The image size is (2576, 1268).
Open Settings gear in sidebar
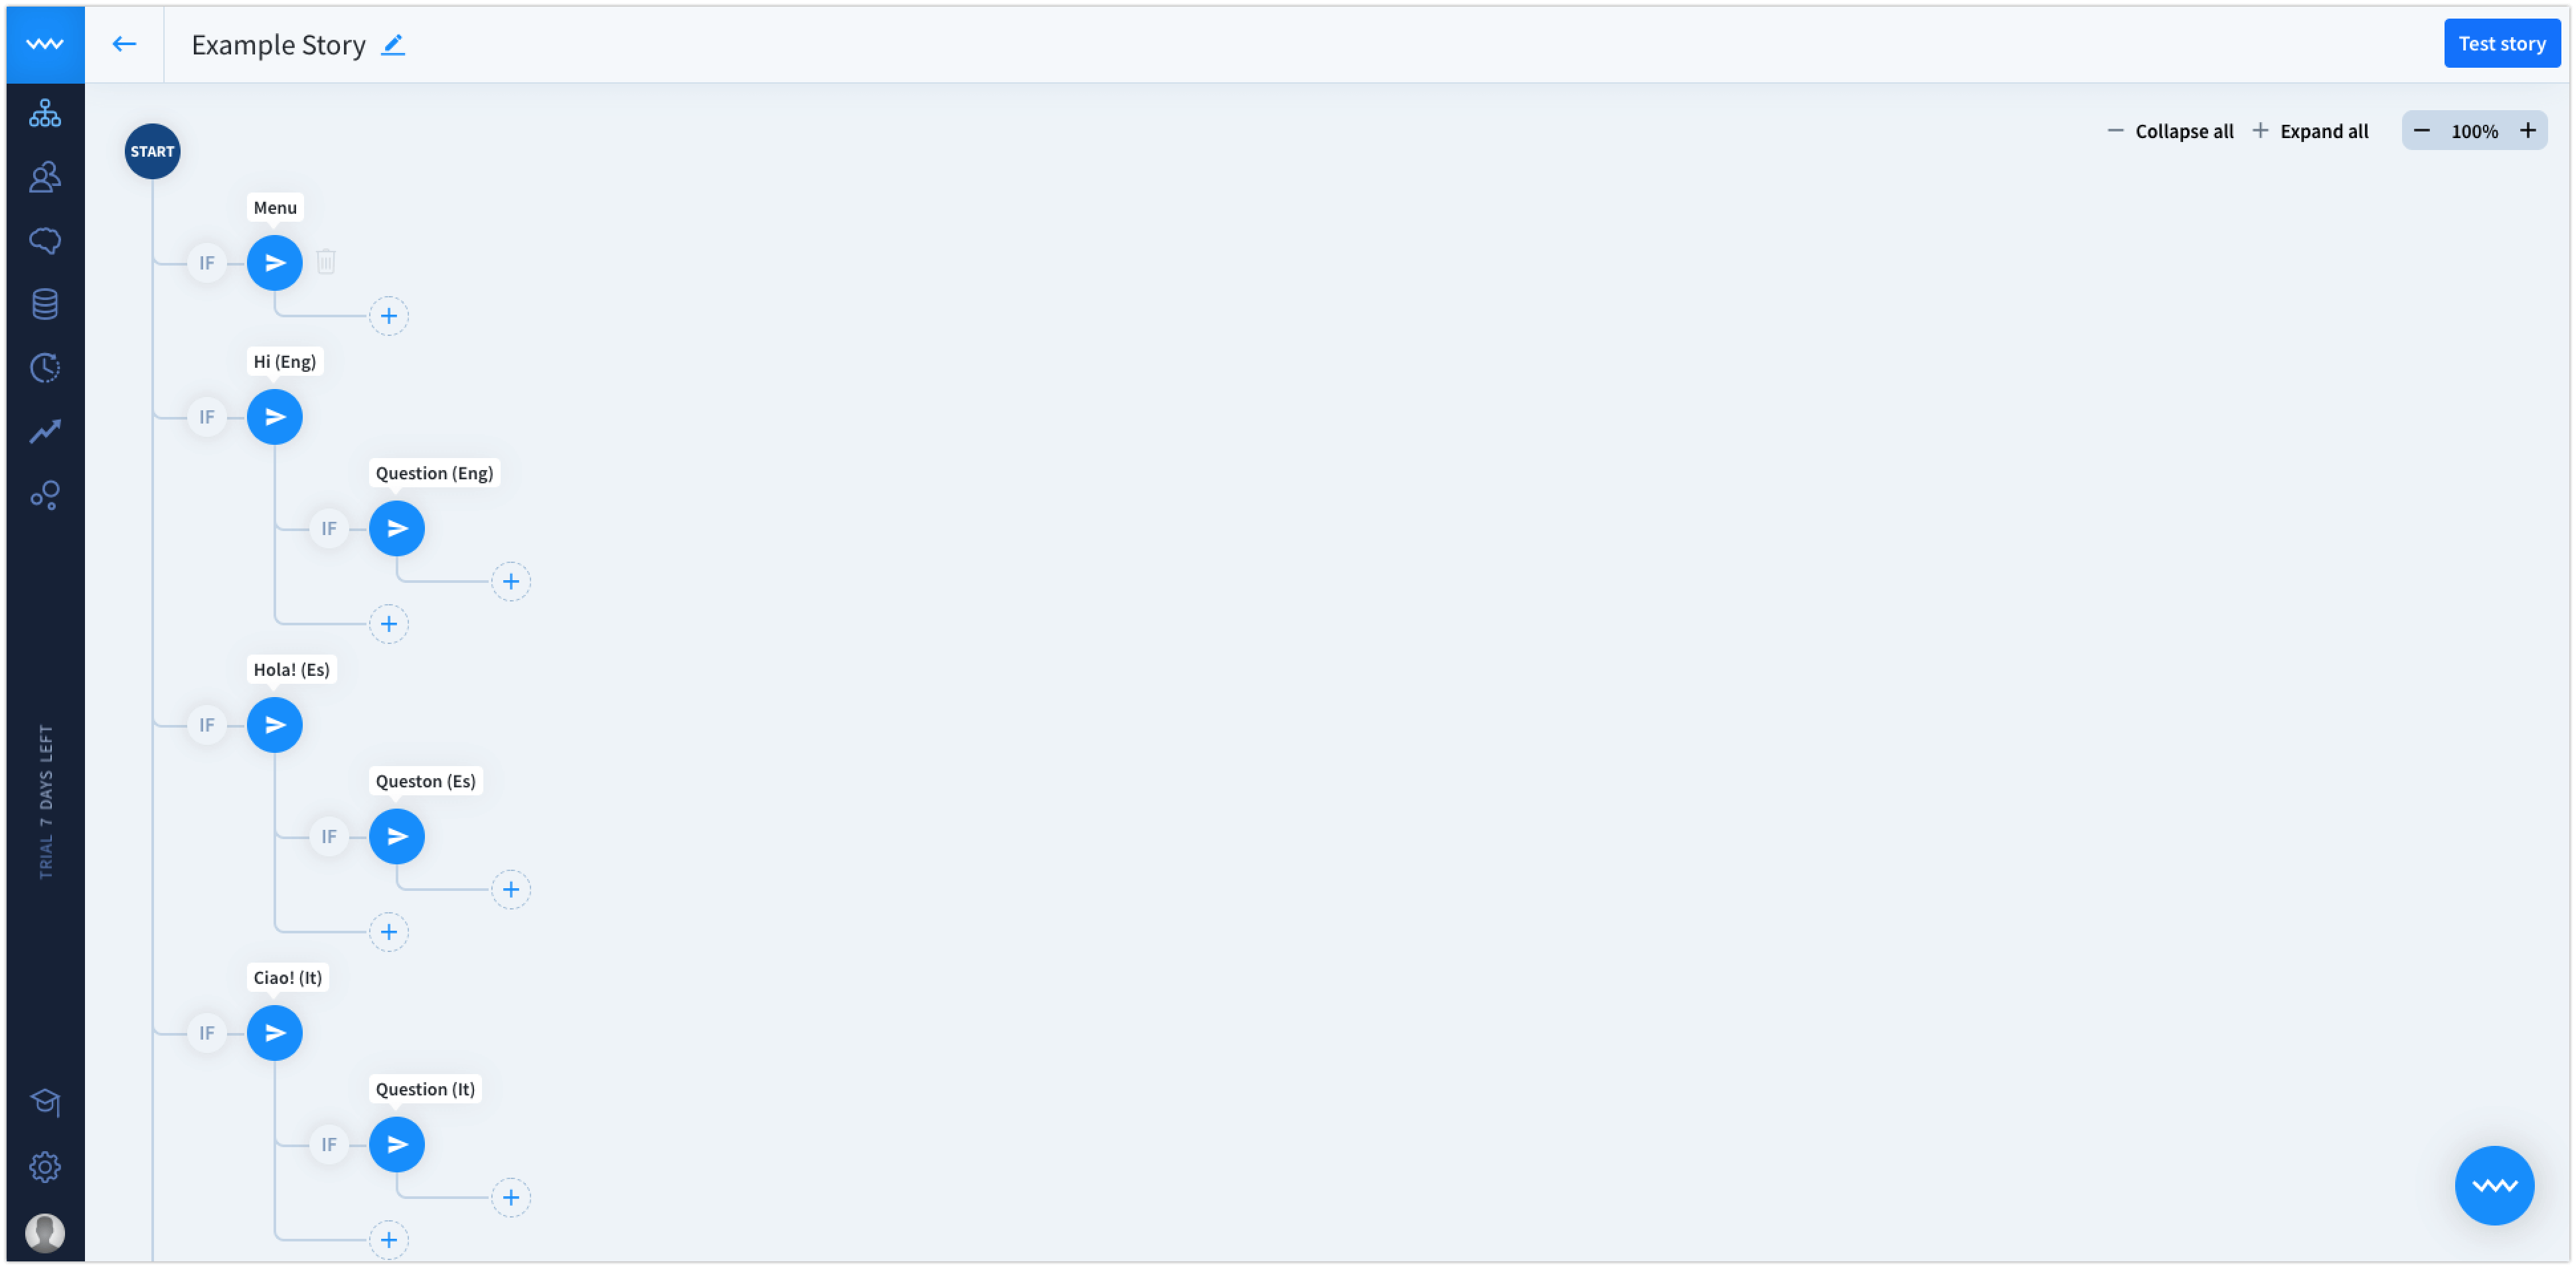pyautogui.click(x=45, y=1167)
